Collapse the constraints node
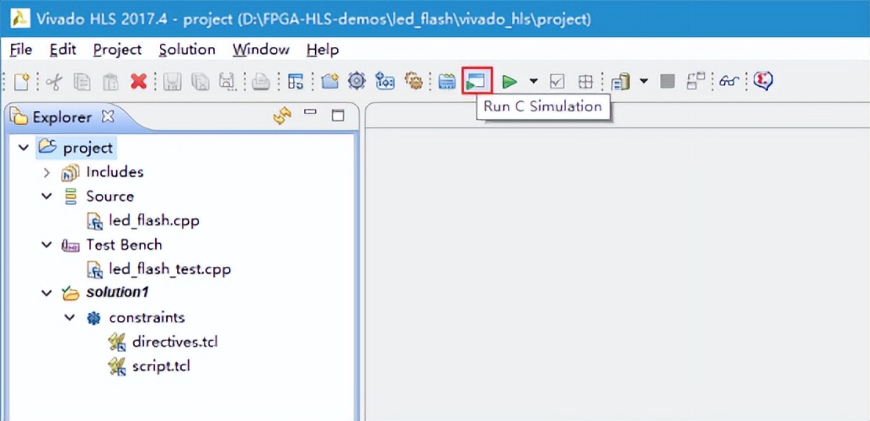 (69, 318)
